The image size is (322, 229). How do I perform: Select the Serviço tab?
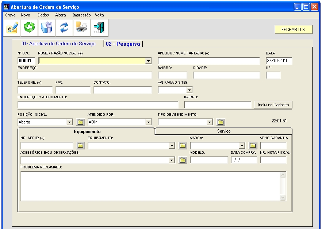pyautogui.click(x=224, y=131)
